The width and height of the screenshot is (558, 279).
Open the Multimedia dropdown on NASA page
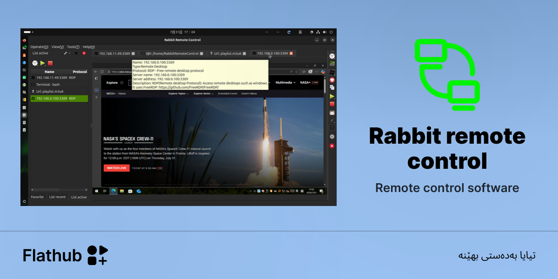[286, 82]
